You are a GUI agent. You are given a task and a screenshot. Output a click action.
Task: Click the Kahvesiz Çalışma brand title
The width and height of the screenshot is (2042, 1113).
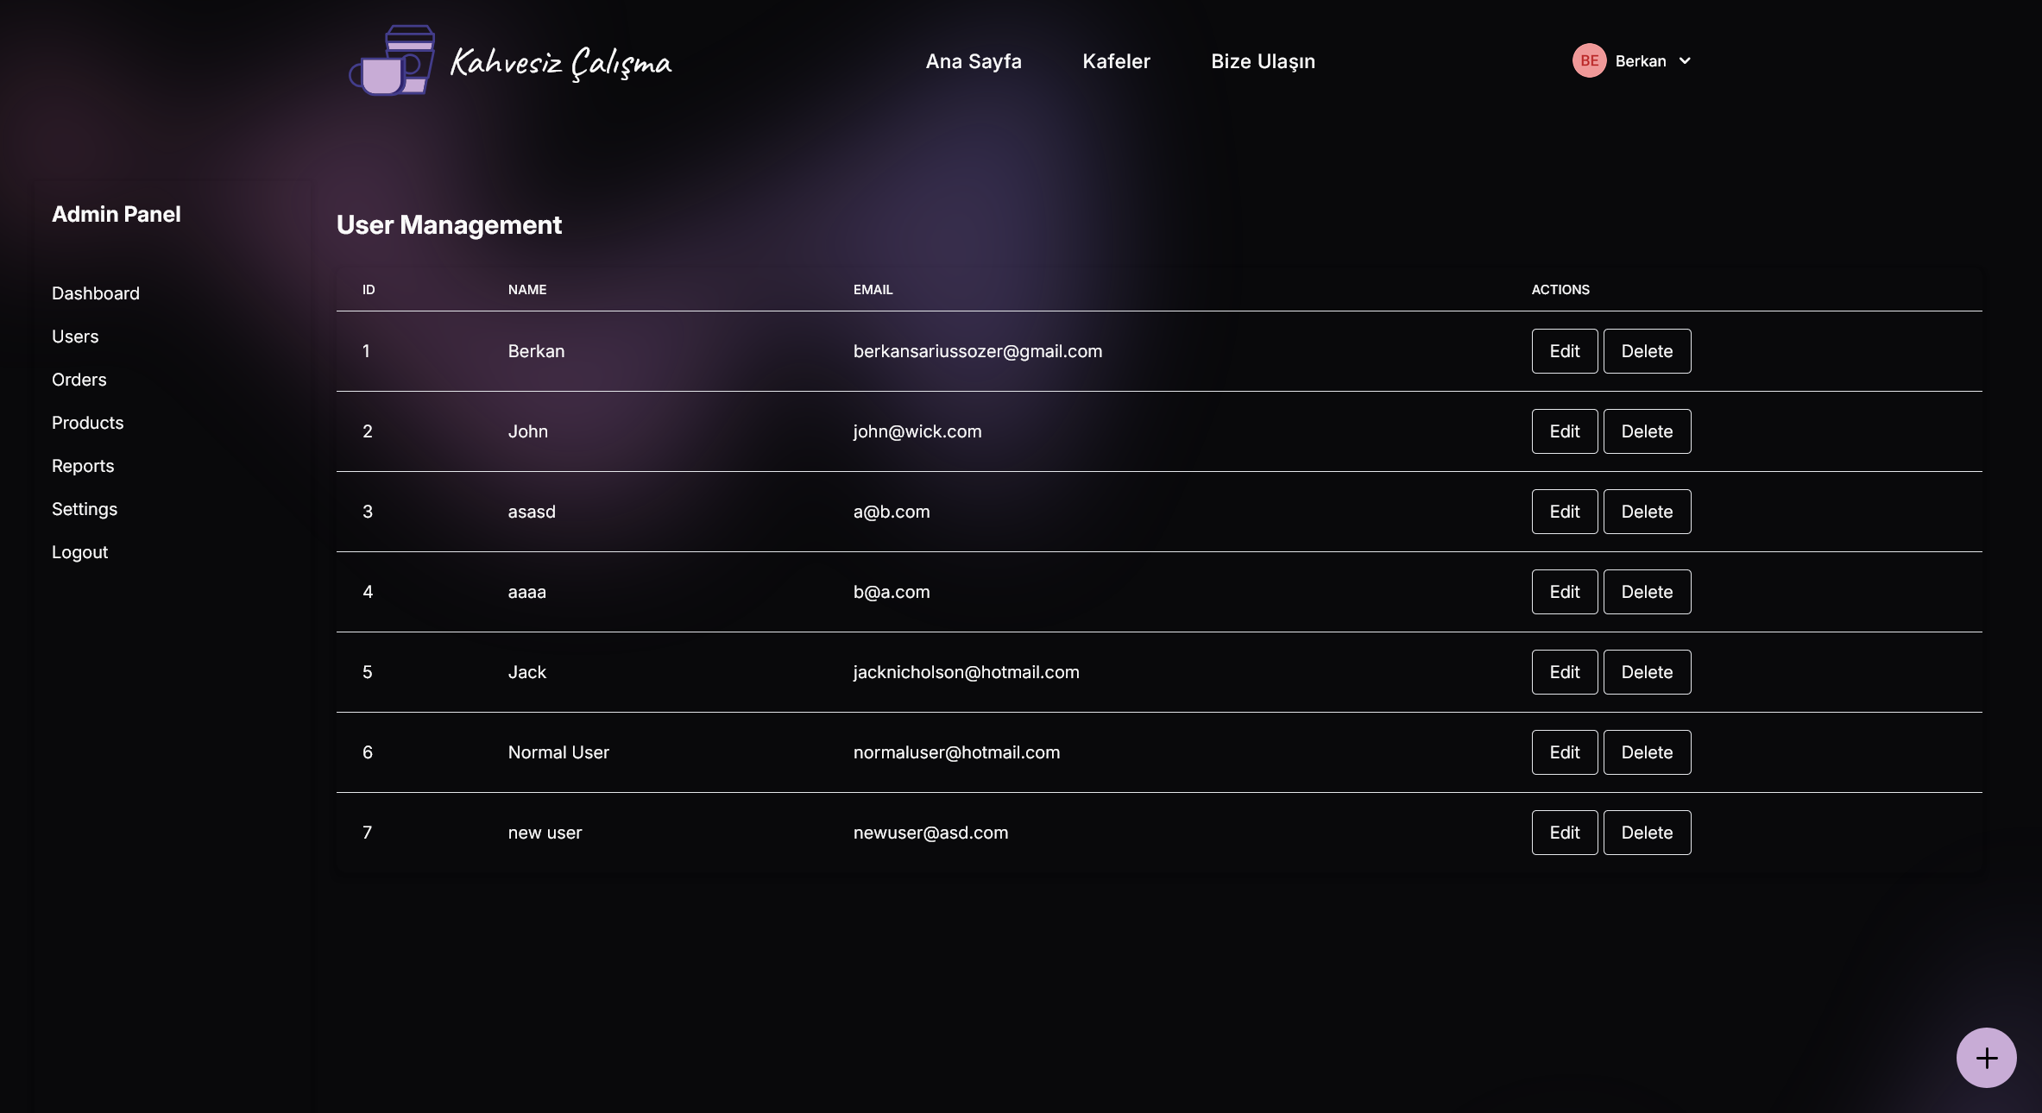point(561,62)
